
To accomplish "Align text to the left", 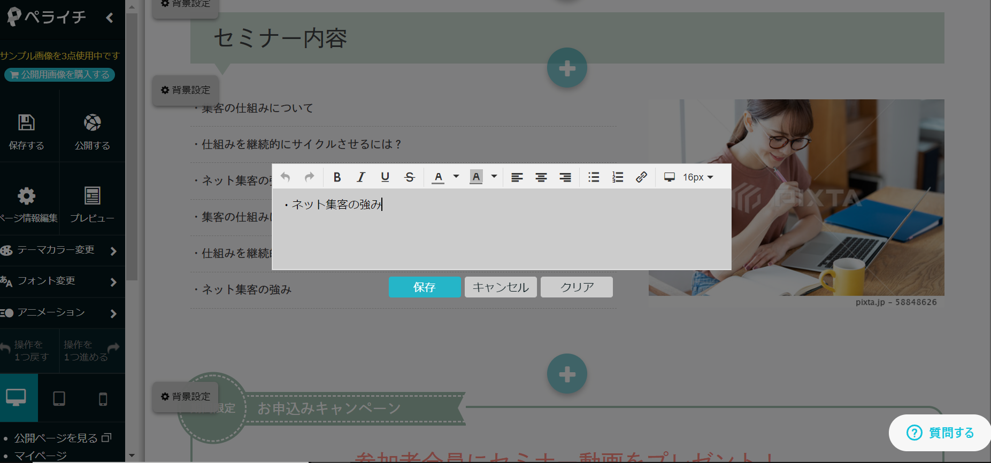I will click(517, 177).
